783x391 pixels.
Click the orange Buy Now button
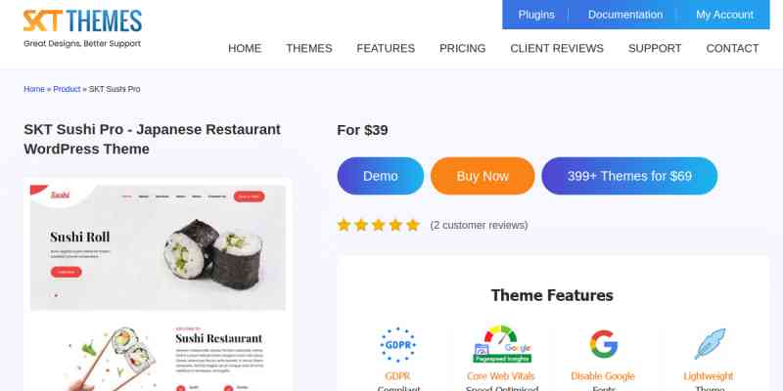point(483,176)
